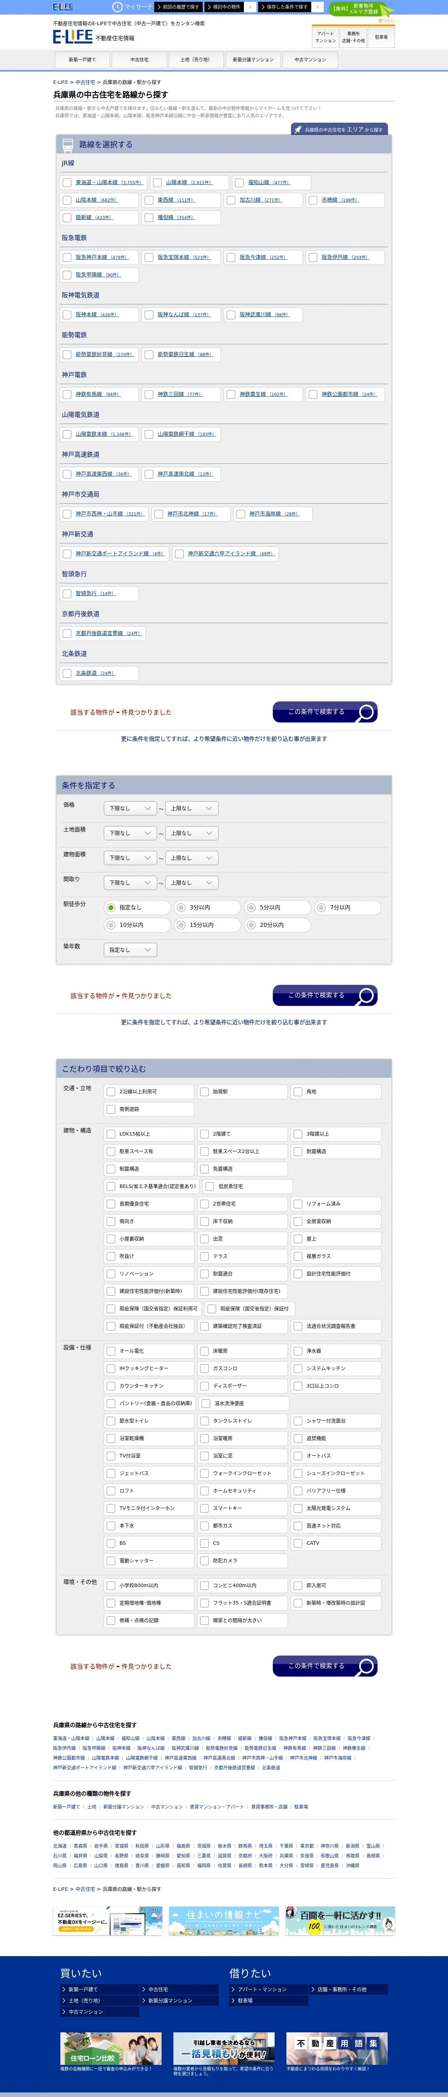Click the large E-LIFE 不動産住宅情報 logo
The image size is (448, 2097).
point(94,37)
